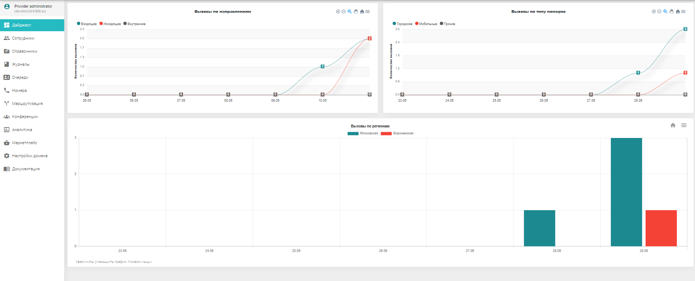
Task: Click the red data label 2 on directions chart
Action: (369, 38)
